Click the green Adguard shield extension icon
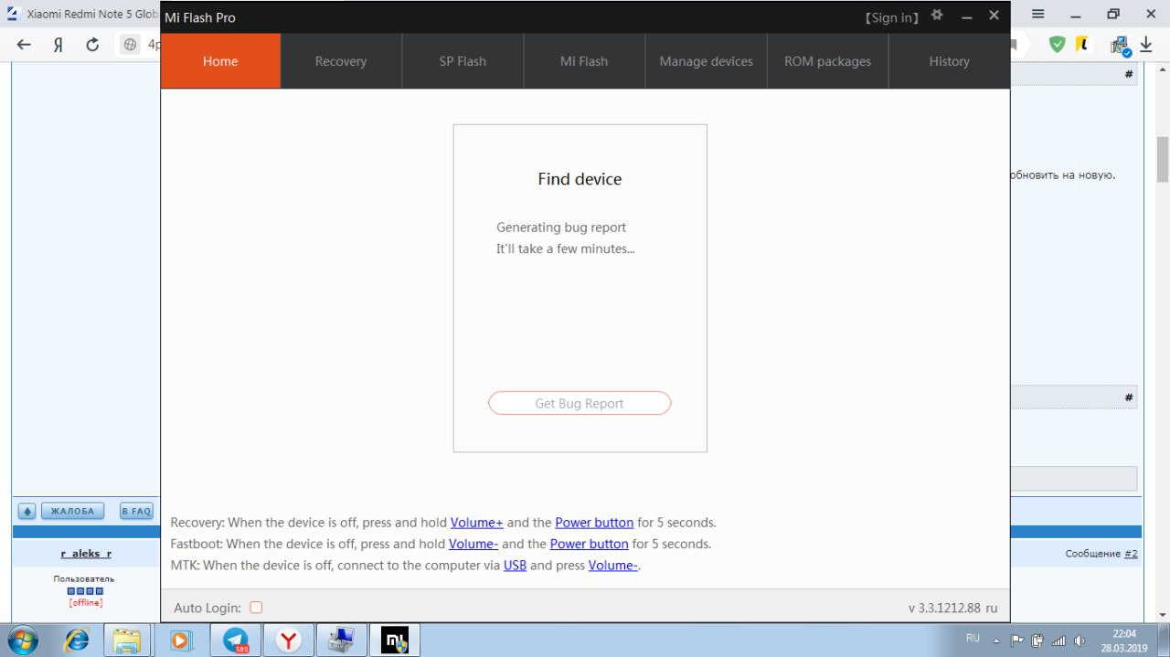 (x=1057, y=44)
